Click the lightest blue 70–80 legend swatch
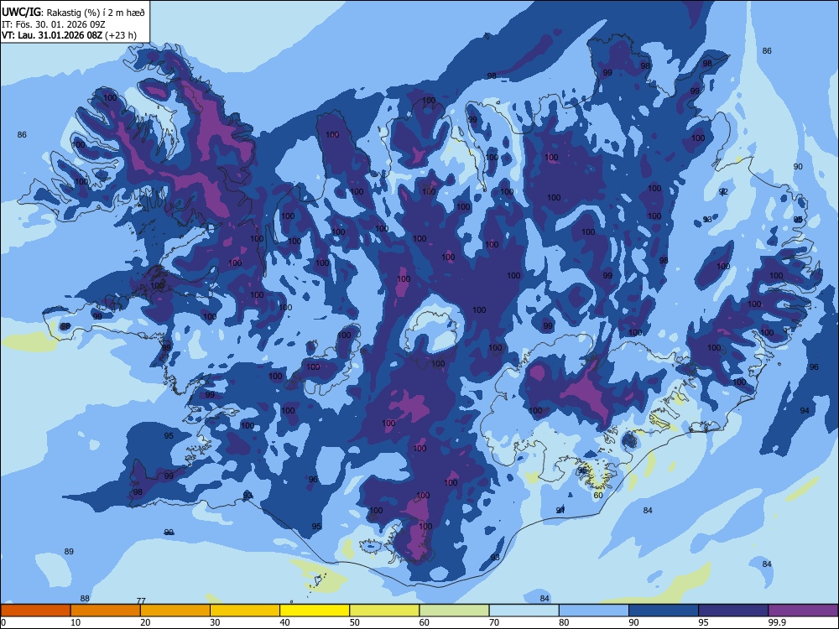839x629 pixels. pos(524,611)
